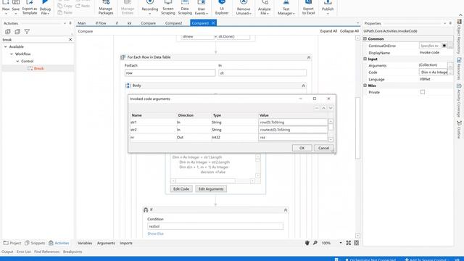Collapse the For Each Row activity
Viewport: 464px width, 261px height.
point(309,57)
